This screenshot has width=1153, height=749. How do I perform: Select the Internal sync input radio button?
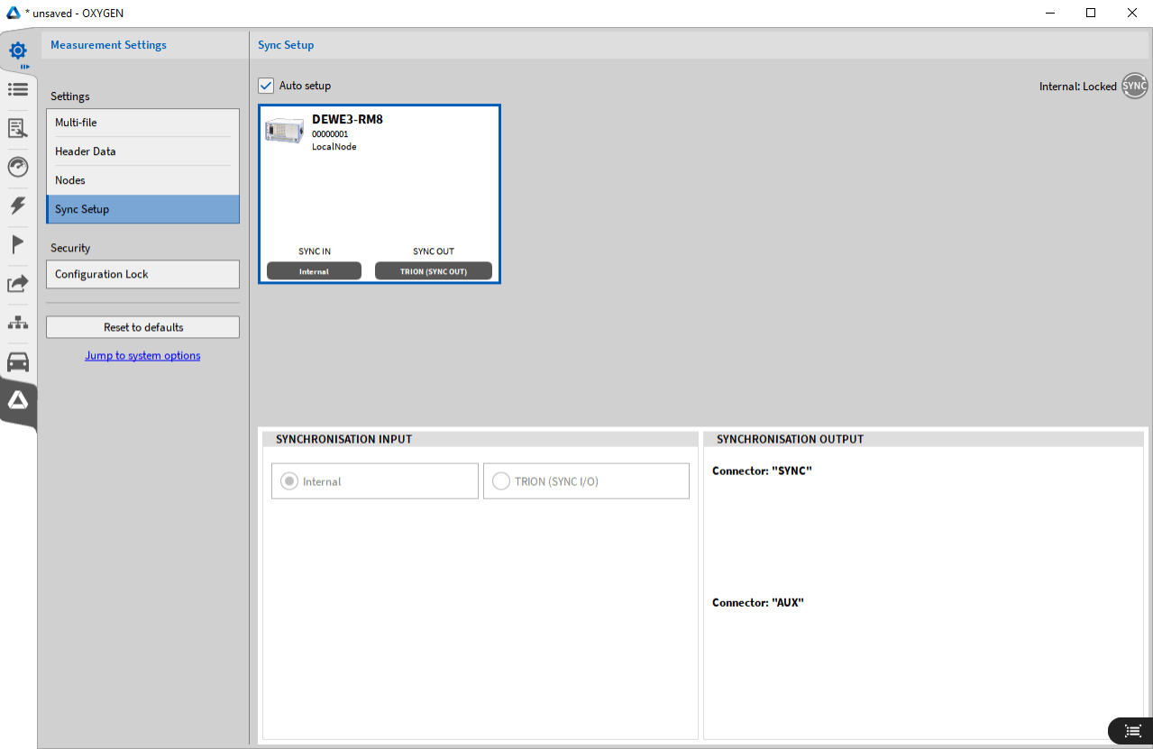(x=288, y=481)
